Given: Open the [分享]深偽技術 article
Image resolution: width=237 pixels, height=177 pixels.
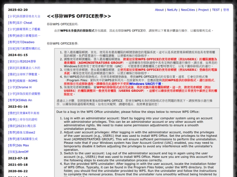Looking at the screenshot, I should click(24, 94).
